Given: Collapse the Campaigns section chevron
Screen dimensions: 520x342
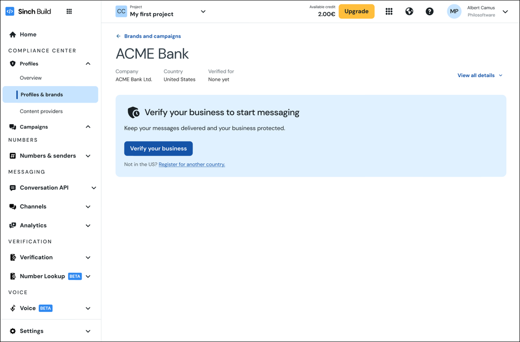Looking at the screenshot, I should [x=88, y=127].
